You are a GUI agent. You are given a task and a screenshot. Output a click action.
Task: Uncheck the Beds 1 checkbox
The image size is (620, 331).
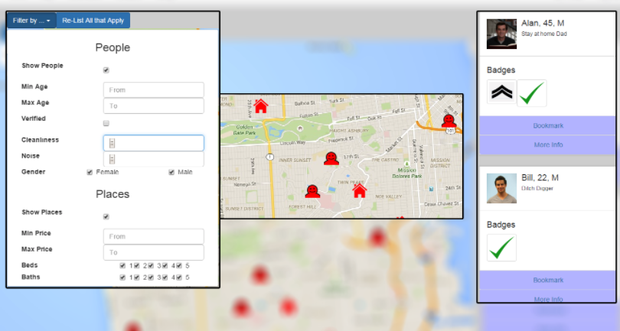[x=122, y=266]
